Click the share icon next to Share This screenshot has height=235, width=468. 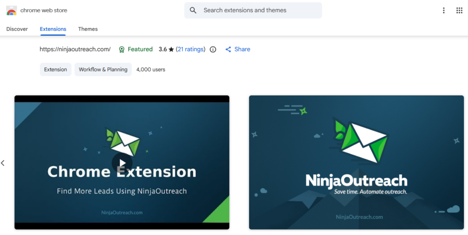229,49
